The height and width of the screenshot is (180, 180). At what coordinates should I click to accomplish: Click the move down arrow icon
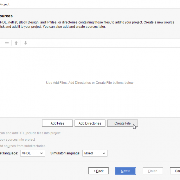(x=26, y=43)
